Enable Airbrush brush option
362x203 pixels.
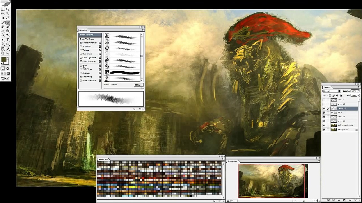pyautogui.click(x=81, y=73)
